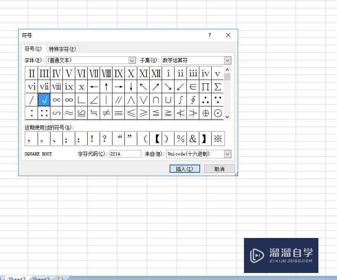This screenshot has width=337, height=280.
Task: Pick the not-equal symbol
Action: [106, 113]
